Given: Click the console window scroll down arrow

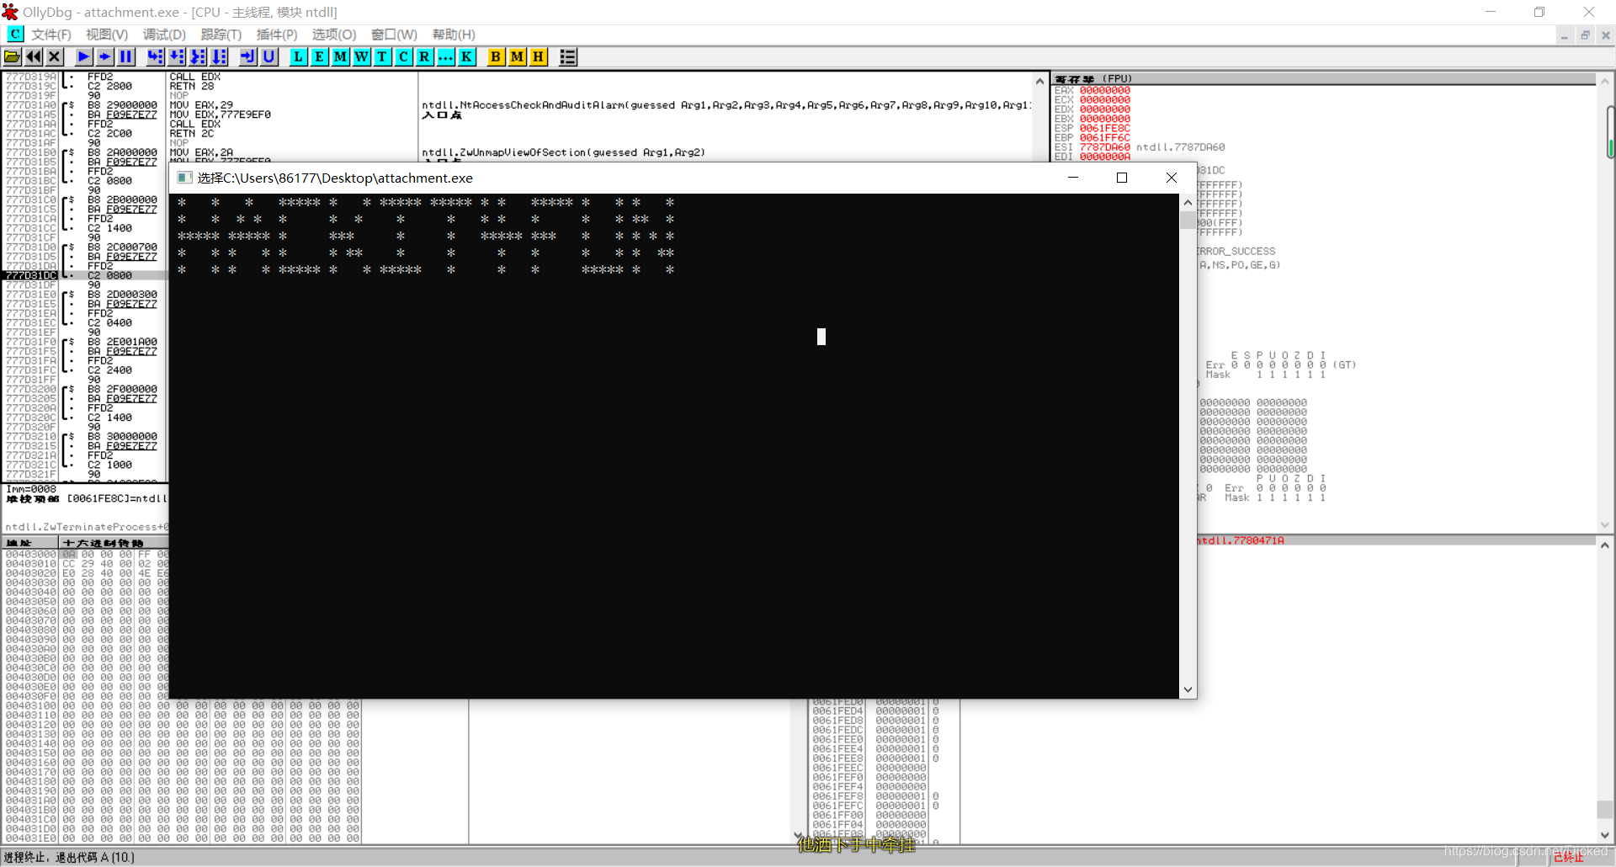Looking at the screenshot, I should 1188,689.
